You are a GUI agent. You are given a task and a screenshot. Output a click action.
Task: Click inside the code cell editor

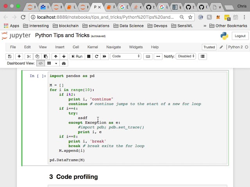click(x=137, y=118)
